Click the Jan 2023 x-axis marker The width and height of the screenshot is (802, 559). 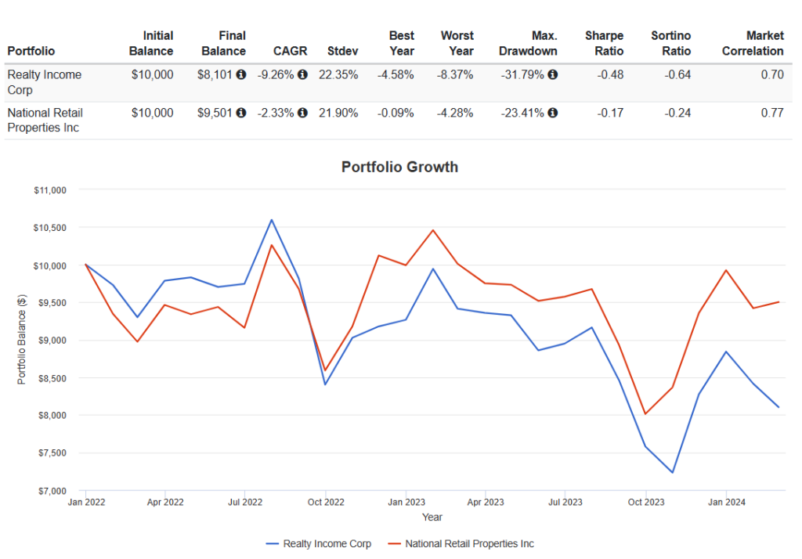click(x=406, y=502)
